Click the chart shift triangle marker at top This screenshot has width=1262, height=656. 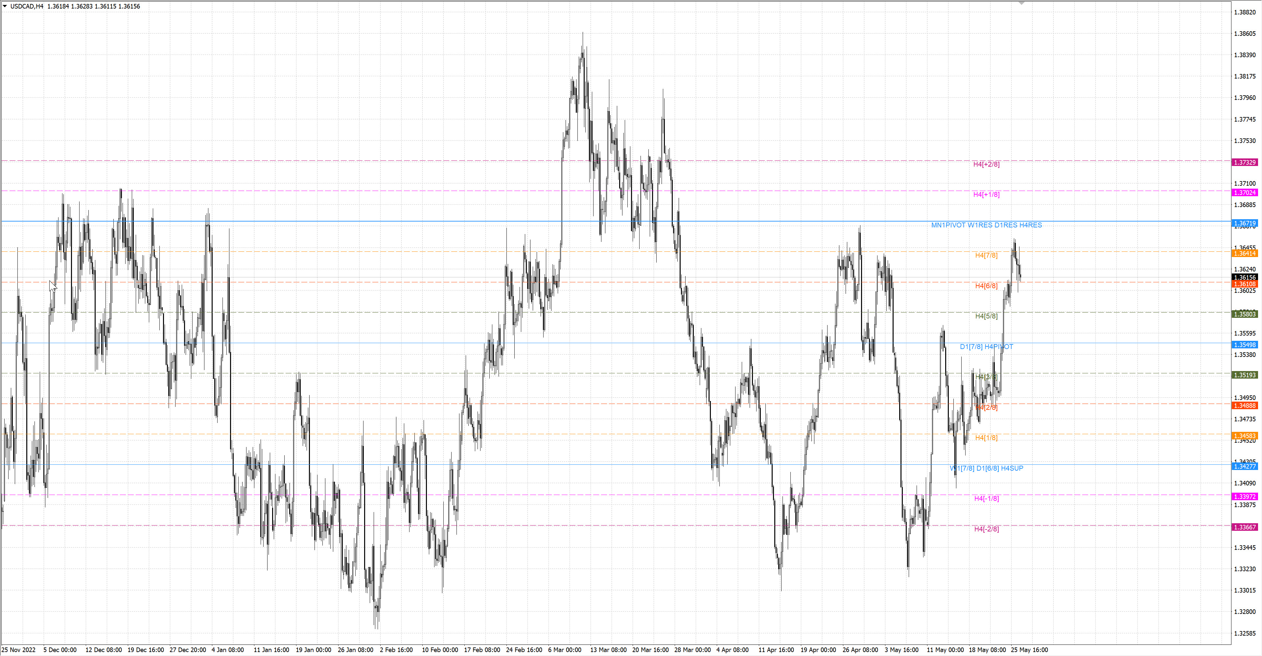1021,3
